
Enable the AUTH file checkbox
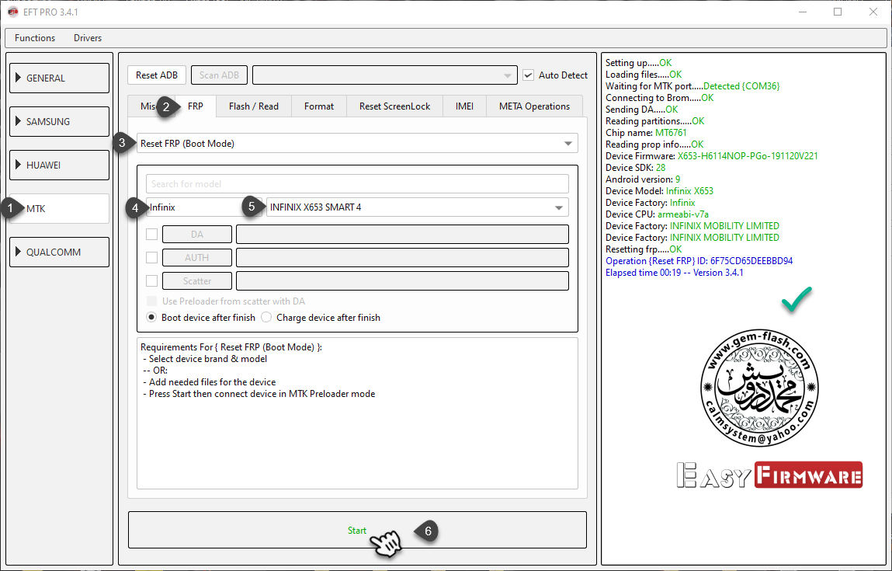click(x=152, y=257)
